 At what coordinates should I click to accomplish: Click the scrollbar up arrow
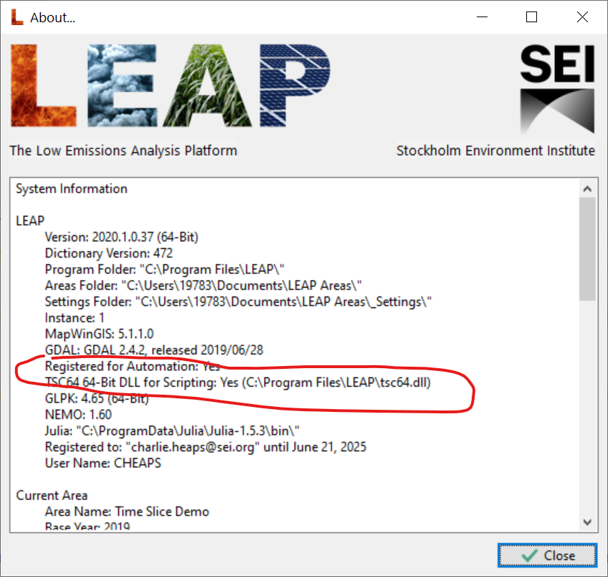click(x=587, y=189)
